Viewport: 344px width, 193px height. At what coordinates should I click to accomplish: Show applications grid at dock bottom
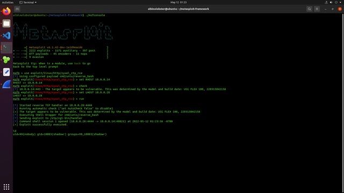pyautogui.click(x=6, y=187)
